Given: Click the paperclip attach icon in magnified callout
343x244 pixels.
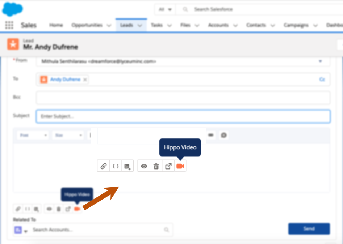Looking at the screenshot, I should pos(104,166).
